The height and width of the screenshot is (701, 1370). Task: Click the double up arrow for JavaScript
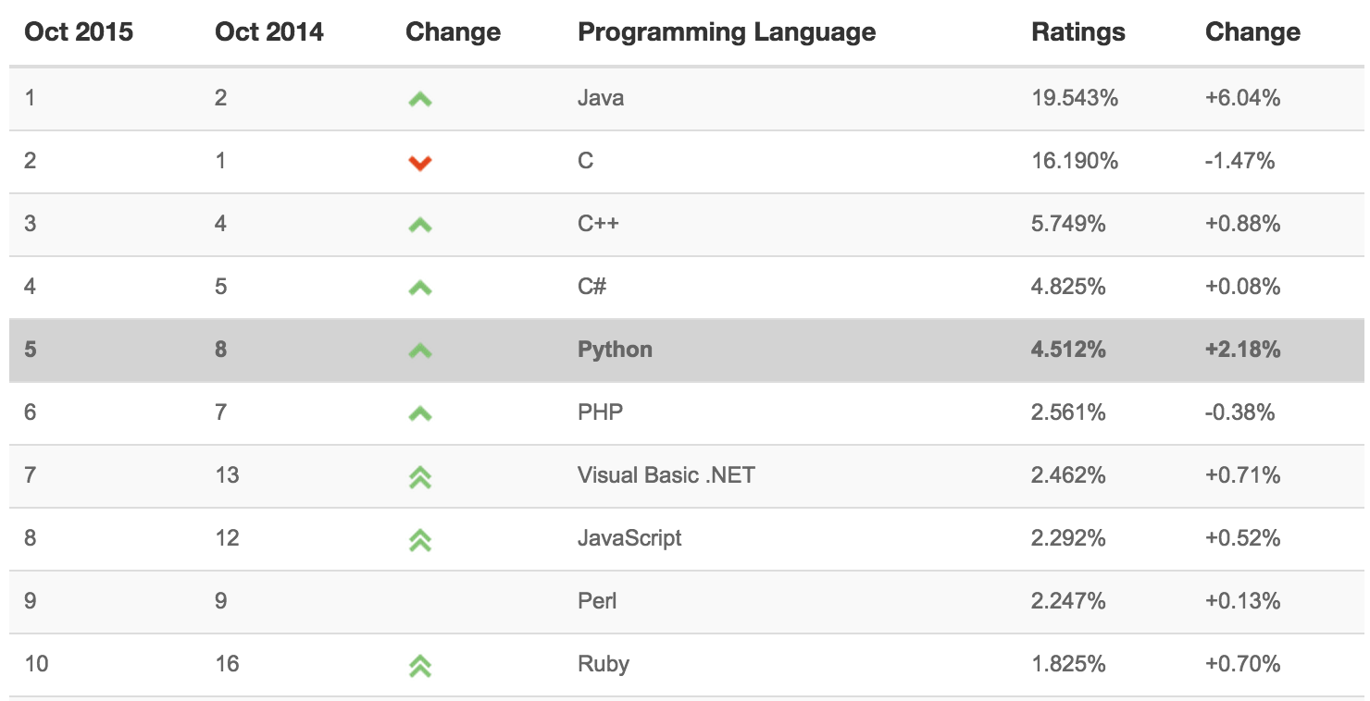click(x=419, y=540)
